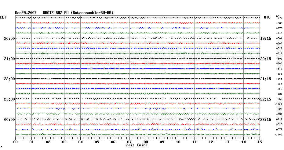
Task: Click the Zeit [min] axis label
Action: pyautogui.click(x=137, y=145)
